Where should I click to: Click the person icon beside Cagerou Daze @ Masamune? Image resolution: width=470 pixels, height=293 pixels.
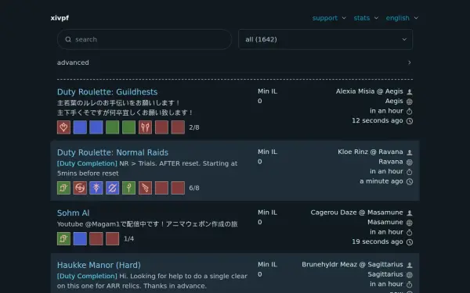tap(410, 213)
